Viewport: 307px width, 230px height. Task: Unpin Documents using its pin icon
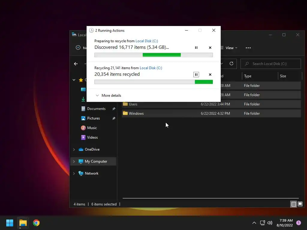[x=114, y=109]
